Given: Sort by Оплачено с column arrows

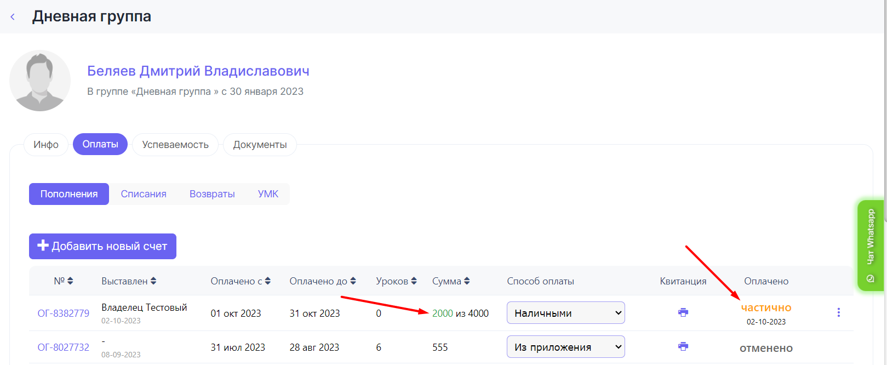Looking at the screenshot, I should (x=268, y=281).
